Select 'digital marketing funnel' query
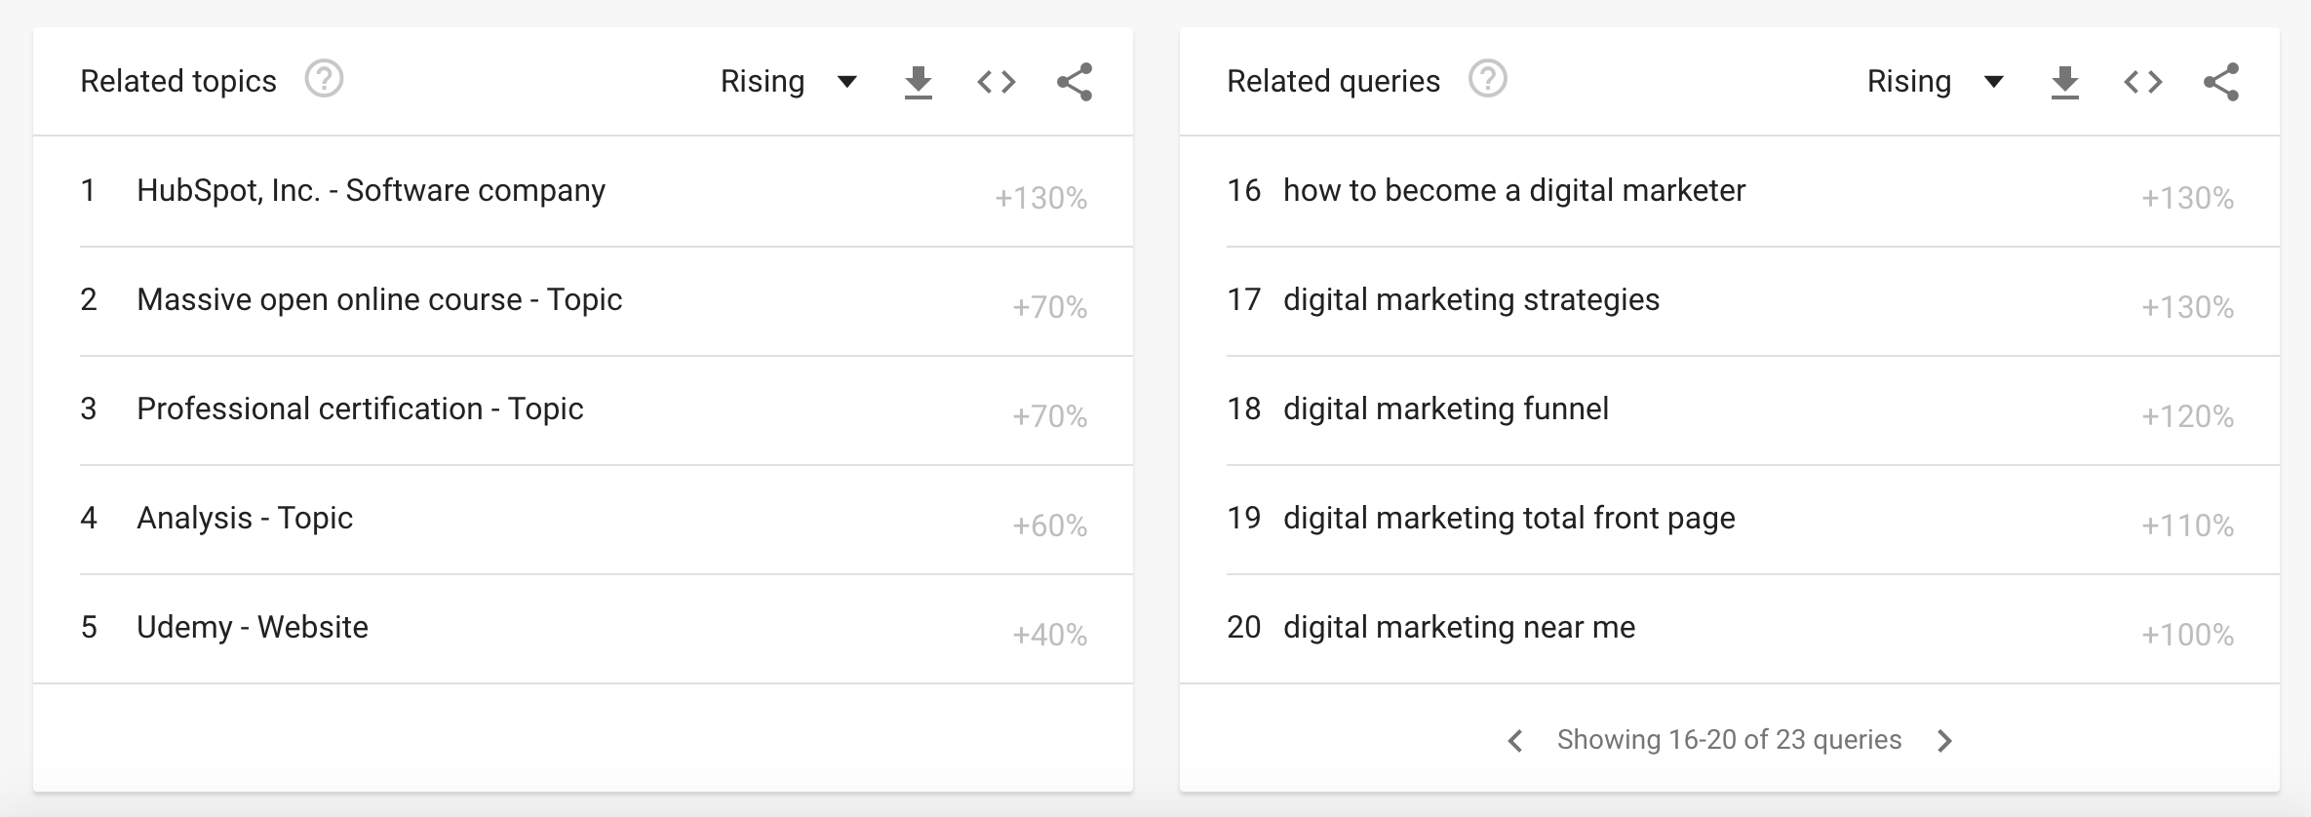Image resolution: width=2311 pixels, height=817 pixels. tap(1445, 409)
